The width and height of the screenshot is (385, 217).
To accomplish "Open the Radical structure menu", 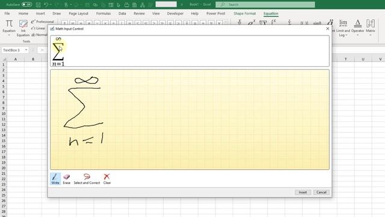I will (263, 22).
